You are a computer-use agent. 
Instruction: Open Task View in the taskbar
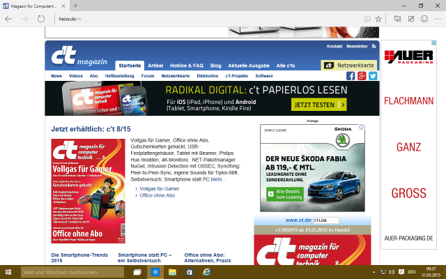click(137, 272)
